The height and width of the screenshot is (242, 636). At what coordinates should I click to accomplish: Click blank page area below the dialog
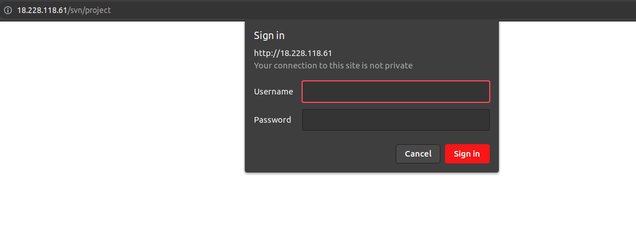tap(371, 207)
